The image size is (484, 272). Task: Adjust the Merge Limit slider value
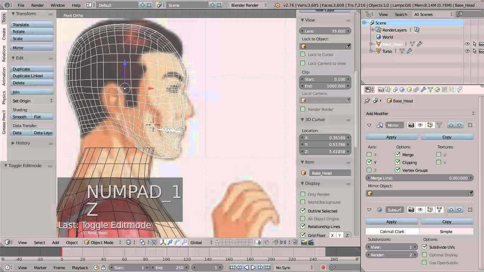[x=419, y=178]
